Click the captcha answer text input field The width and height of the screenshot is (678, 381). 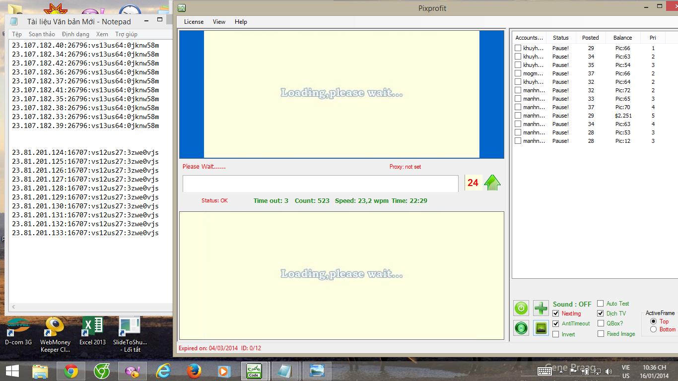click(320, 183)
